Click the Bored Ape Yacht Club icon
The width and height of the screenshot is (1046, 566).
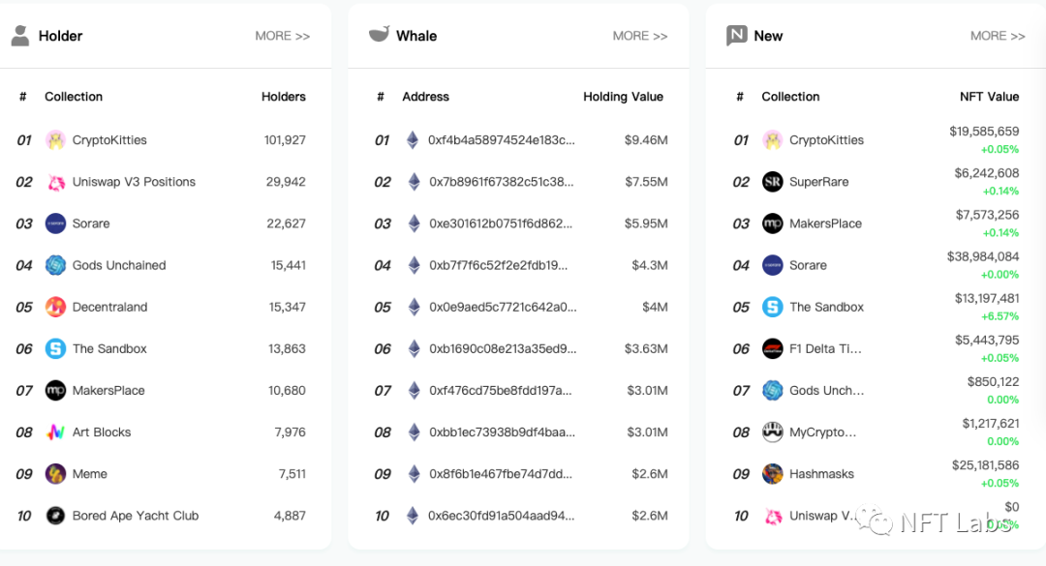[x=55, y=516]
